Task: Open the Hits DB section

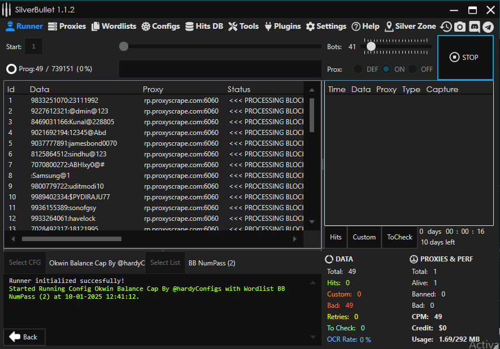Action: 205,26
